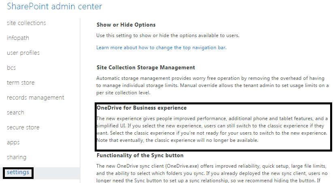335x183 pixels.
Task: Open sharing in the left navigation
Action: (17, 157)
